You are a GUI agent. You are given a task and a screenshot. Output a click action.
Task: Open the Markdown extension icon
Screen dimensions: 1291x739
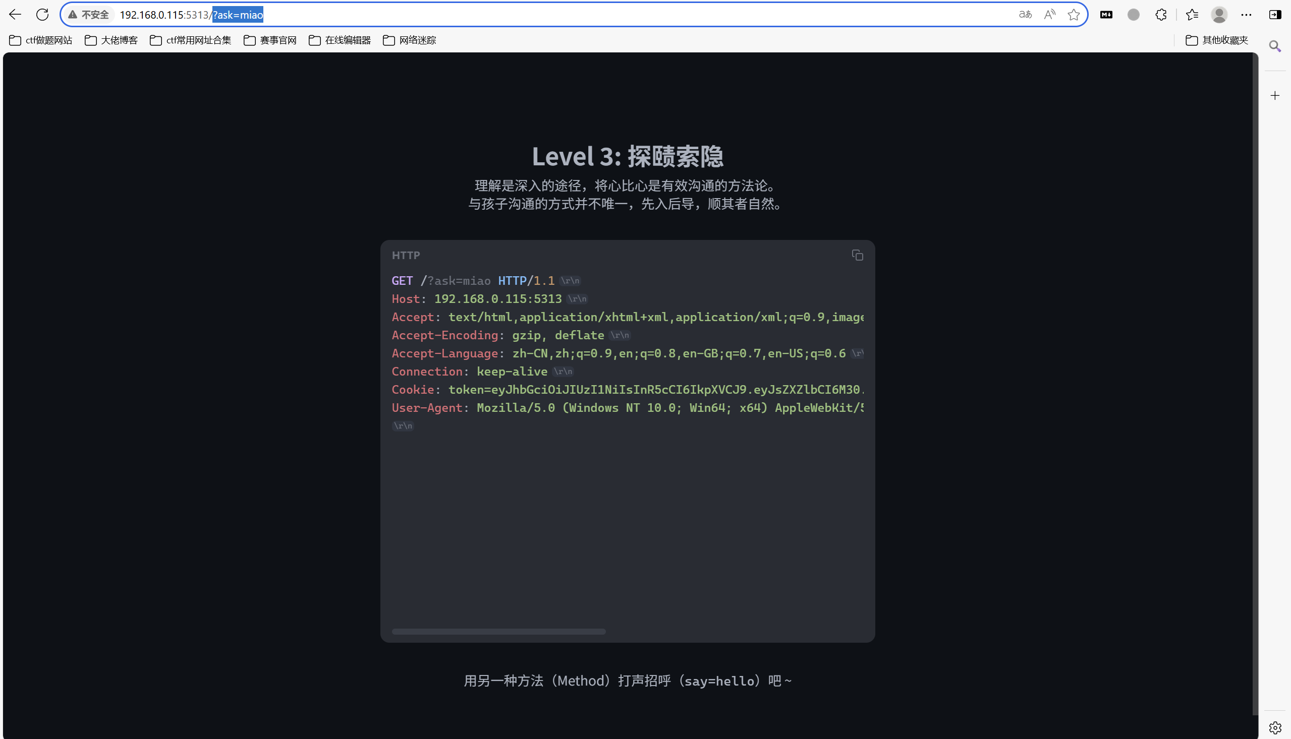click(x=1106, y=15)
